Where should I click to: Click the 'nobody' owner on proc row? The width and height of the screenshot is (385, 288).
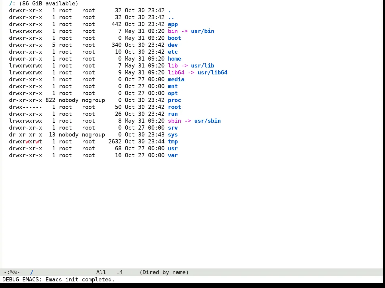69,100
